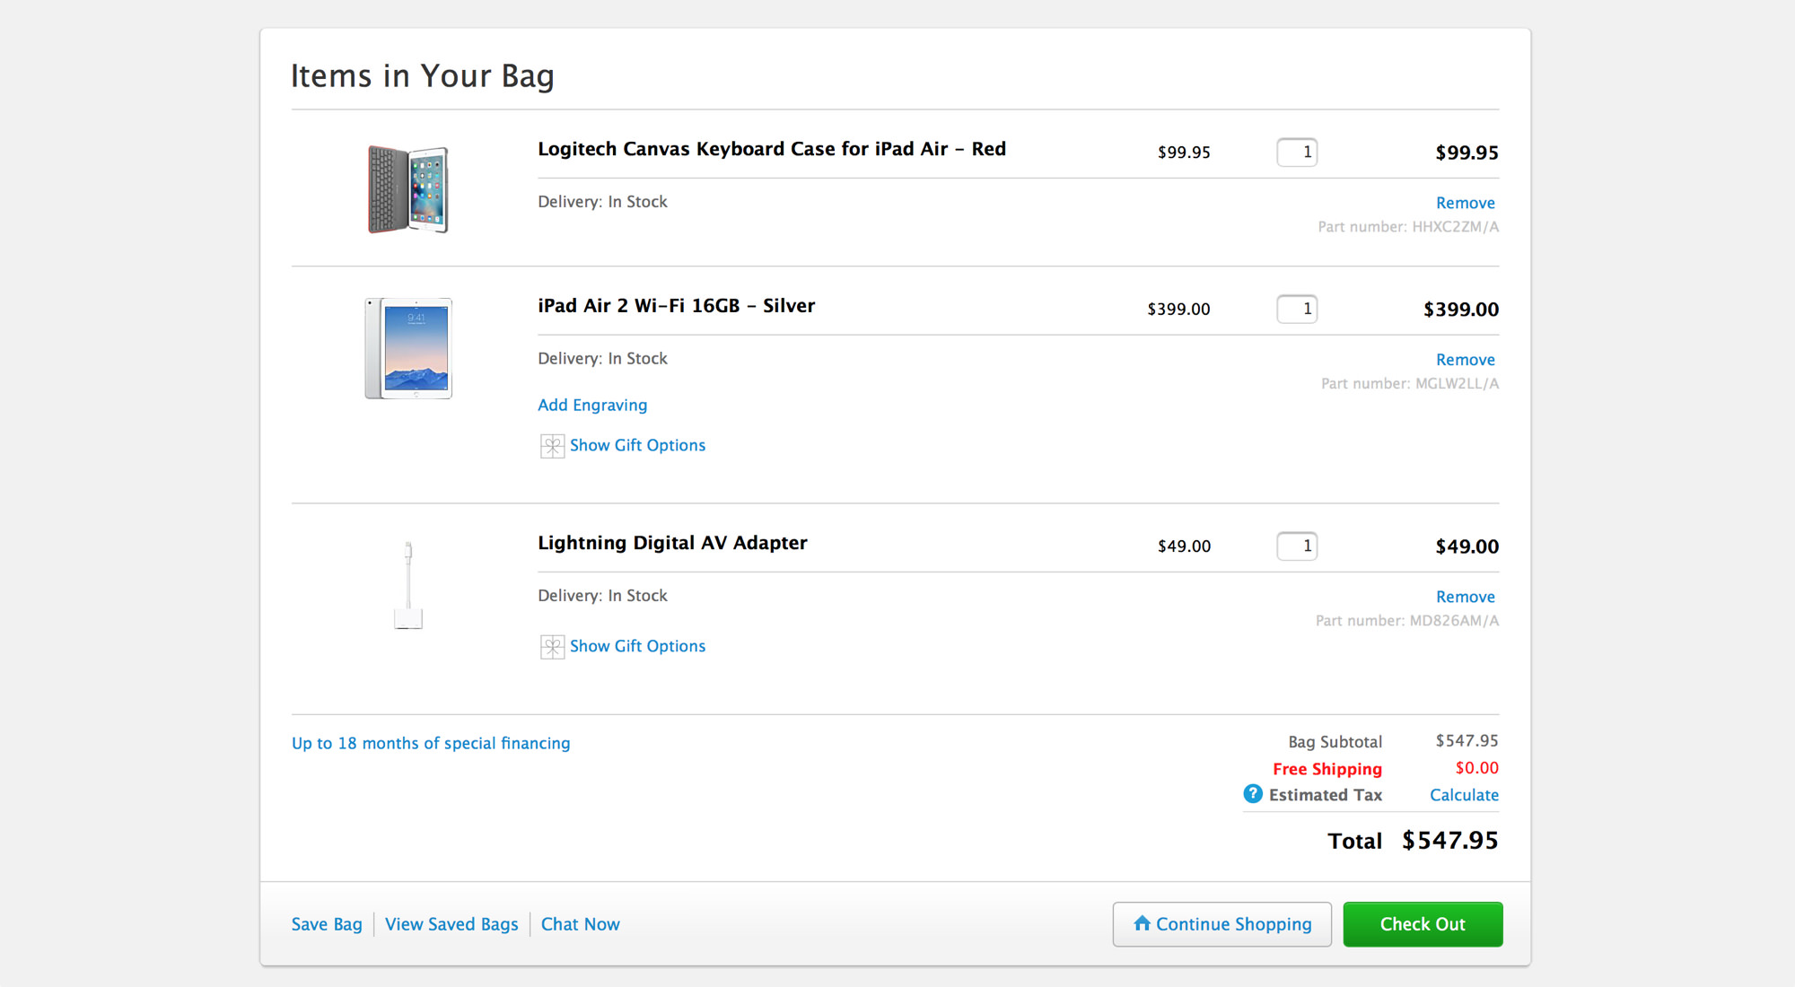Click the Estimated Tax help question icon
Screen dimensions: 1795x987
coord(1253,794)
